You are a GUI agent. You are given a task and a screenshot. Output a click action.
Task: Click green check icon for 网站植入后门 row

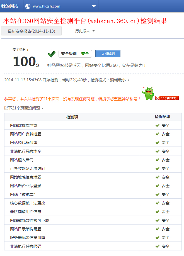(158, 160)
